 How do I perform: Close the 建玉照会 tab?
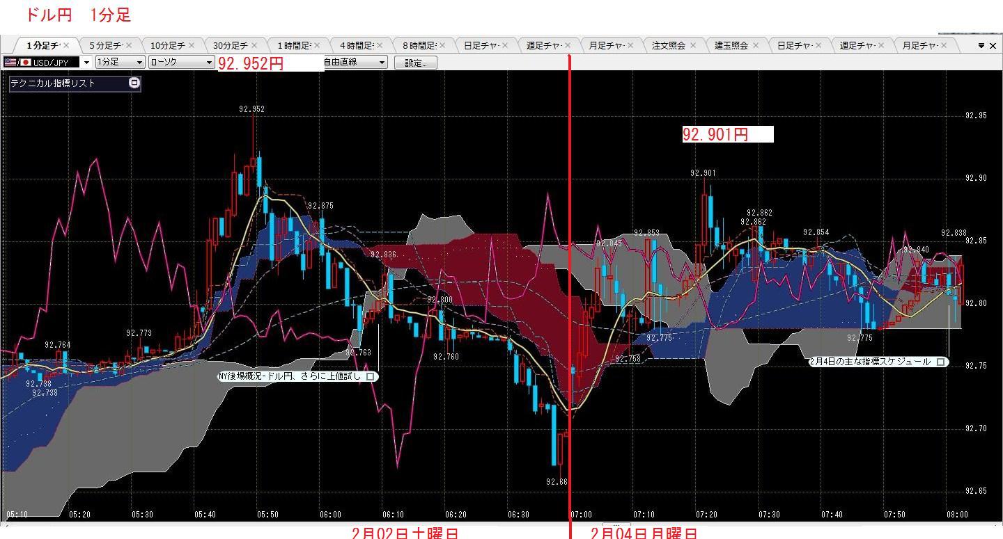click(x=756, y=45)
